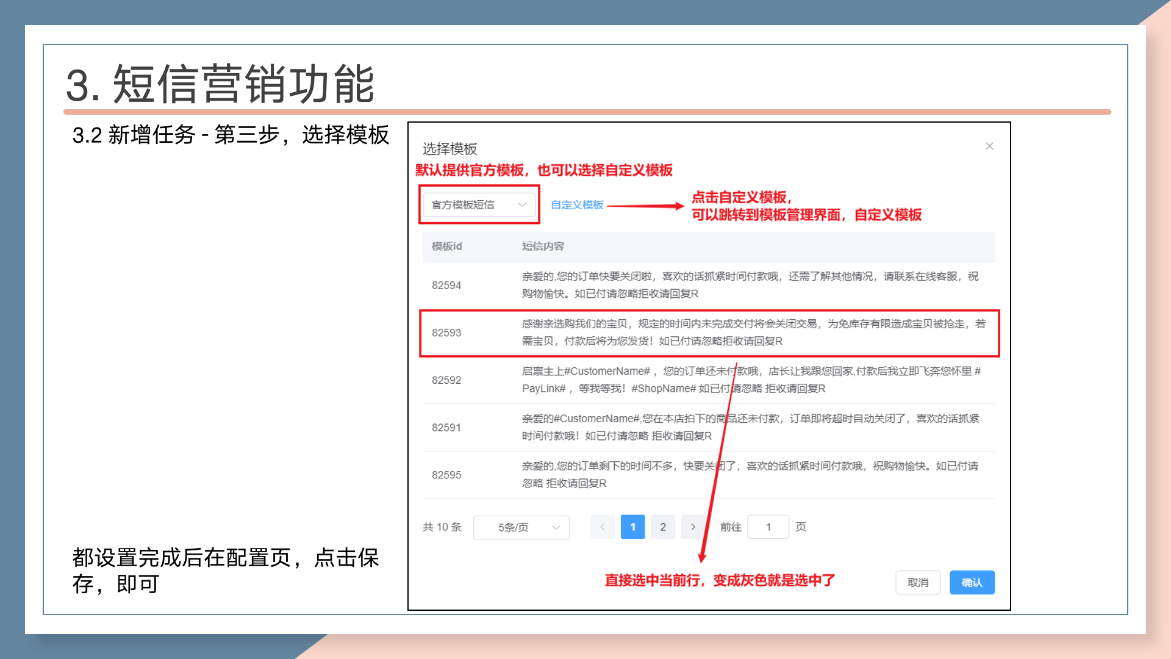Close the 选择模板 dialog with X icon

tap(989, 146)
